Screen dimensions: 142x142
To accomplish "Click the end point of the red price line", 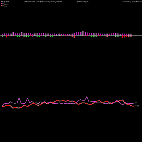I will point(133,106).
